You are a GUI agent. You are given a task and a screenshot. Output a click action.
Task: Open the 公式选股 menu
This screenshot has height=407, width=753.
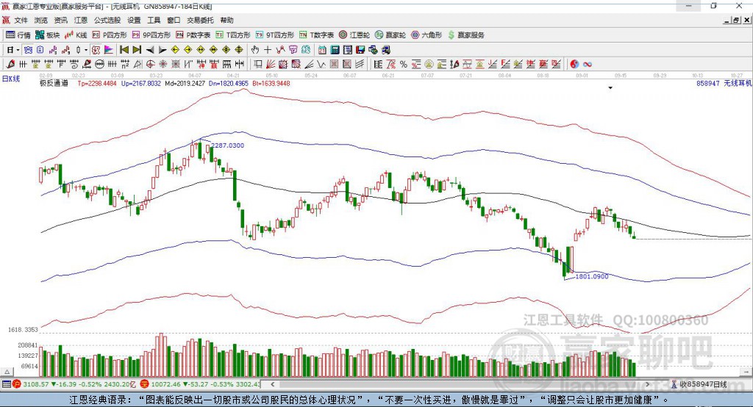(x=107, y=20)
